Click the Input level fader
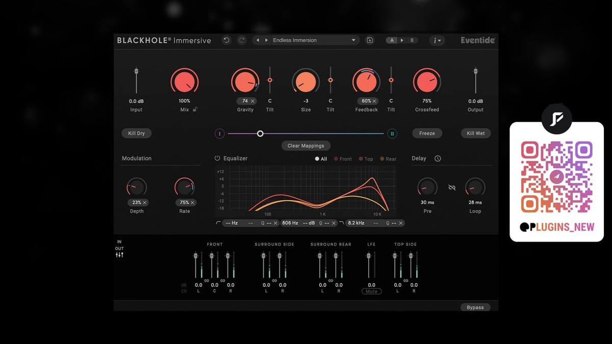Screen dimensions: 612x344 [x=136, y=80]
